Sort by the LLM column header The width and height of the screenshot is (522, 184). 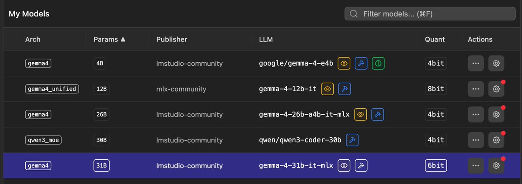click(x=265, y=39)
